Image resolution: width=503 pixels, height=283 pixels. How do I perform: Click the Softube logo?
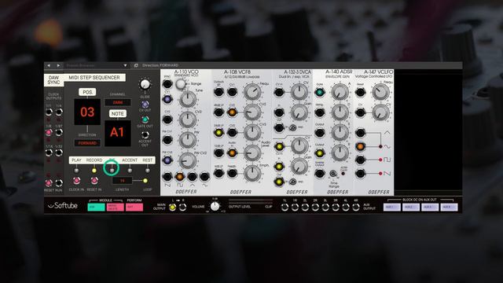click(x=63, y=206)
